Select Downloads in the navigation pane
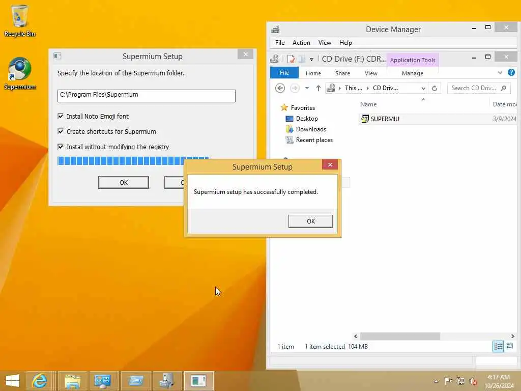This screenshot has width=521, height=391. [x=311, y=129]
